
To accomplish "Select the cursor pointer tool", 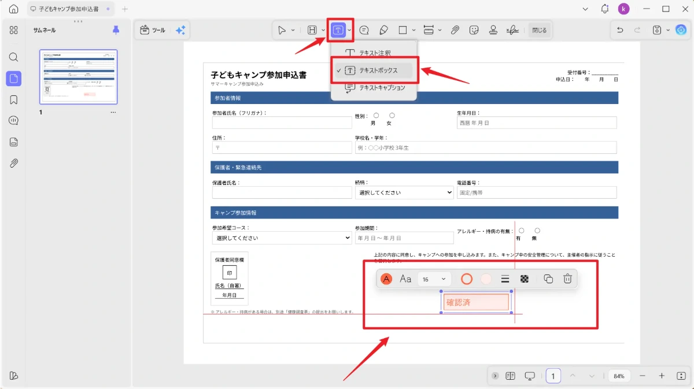I will coord(282,30).
